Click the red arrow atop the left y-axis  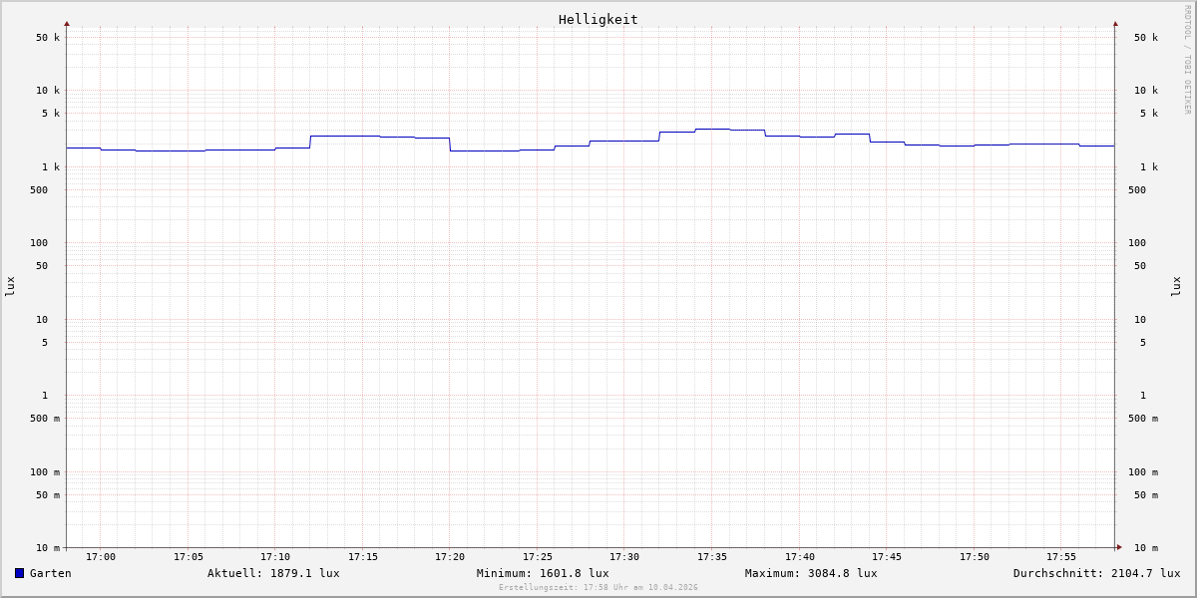click(x=67, y=24)
